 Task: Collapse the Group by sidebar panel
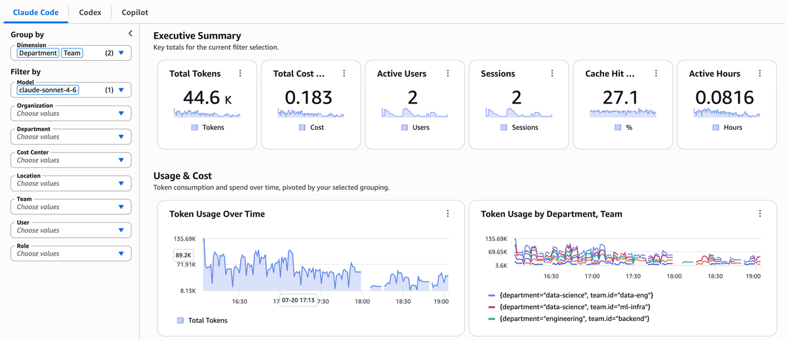tap(130, 33)
